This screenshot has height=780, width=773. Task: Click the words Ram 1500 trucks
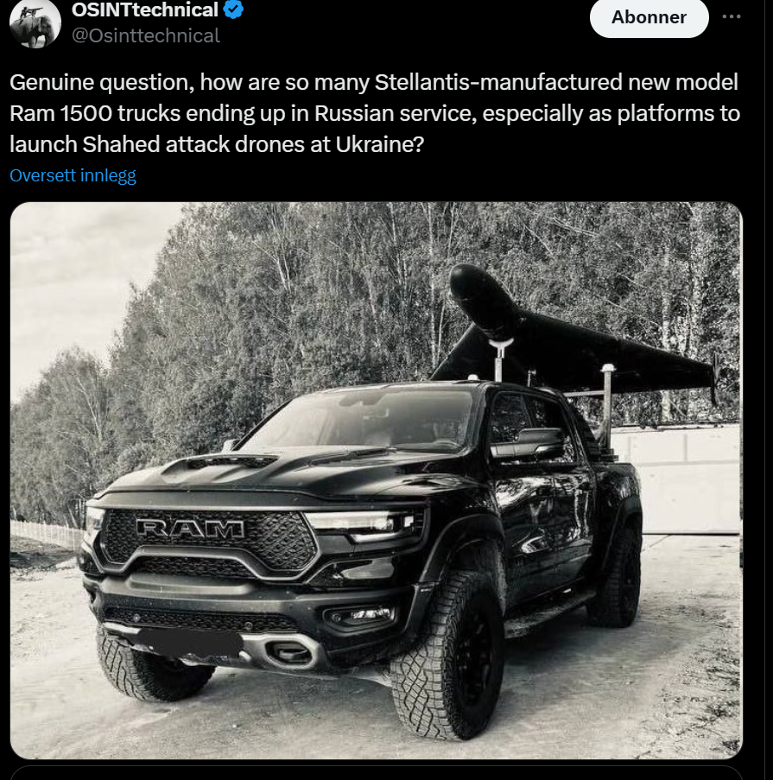click(94, 113)
